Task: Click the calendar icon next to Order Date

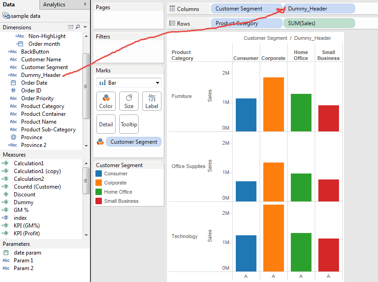Action: coord(13,83)
